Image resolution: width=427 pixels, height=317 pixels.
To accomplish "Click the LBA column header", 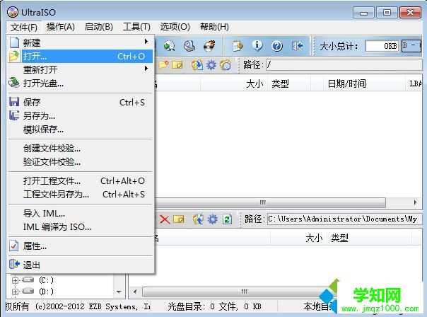I will [414, 83].
